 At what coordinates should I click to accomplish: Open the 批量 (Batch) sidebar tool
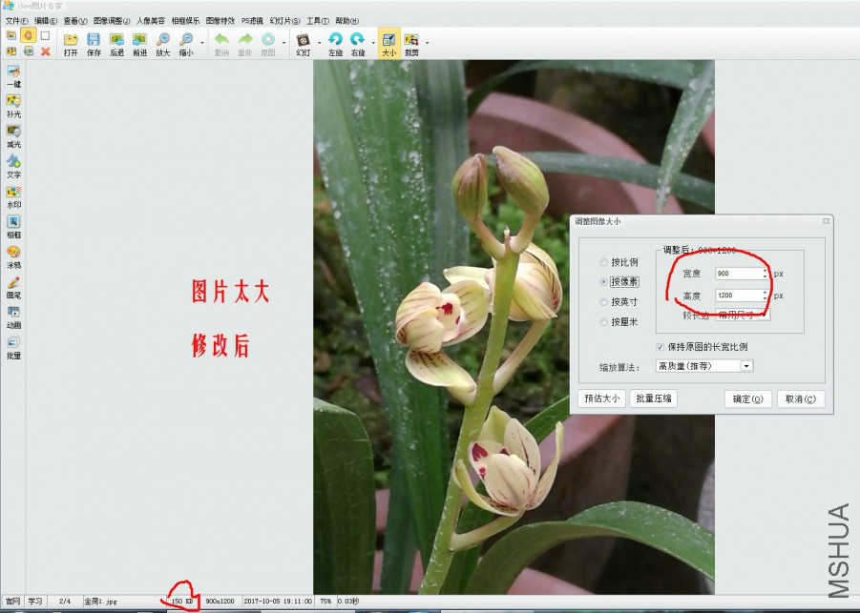point(13,345)
